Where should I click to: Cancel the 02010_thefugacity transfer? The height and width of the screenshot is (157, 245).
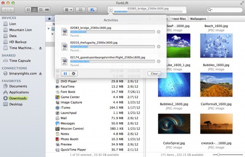coord(158,46)
